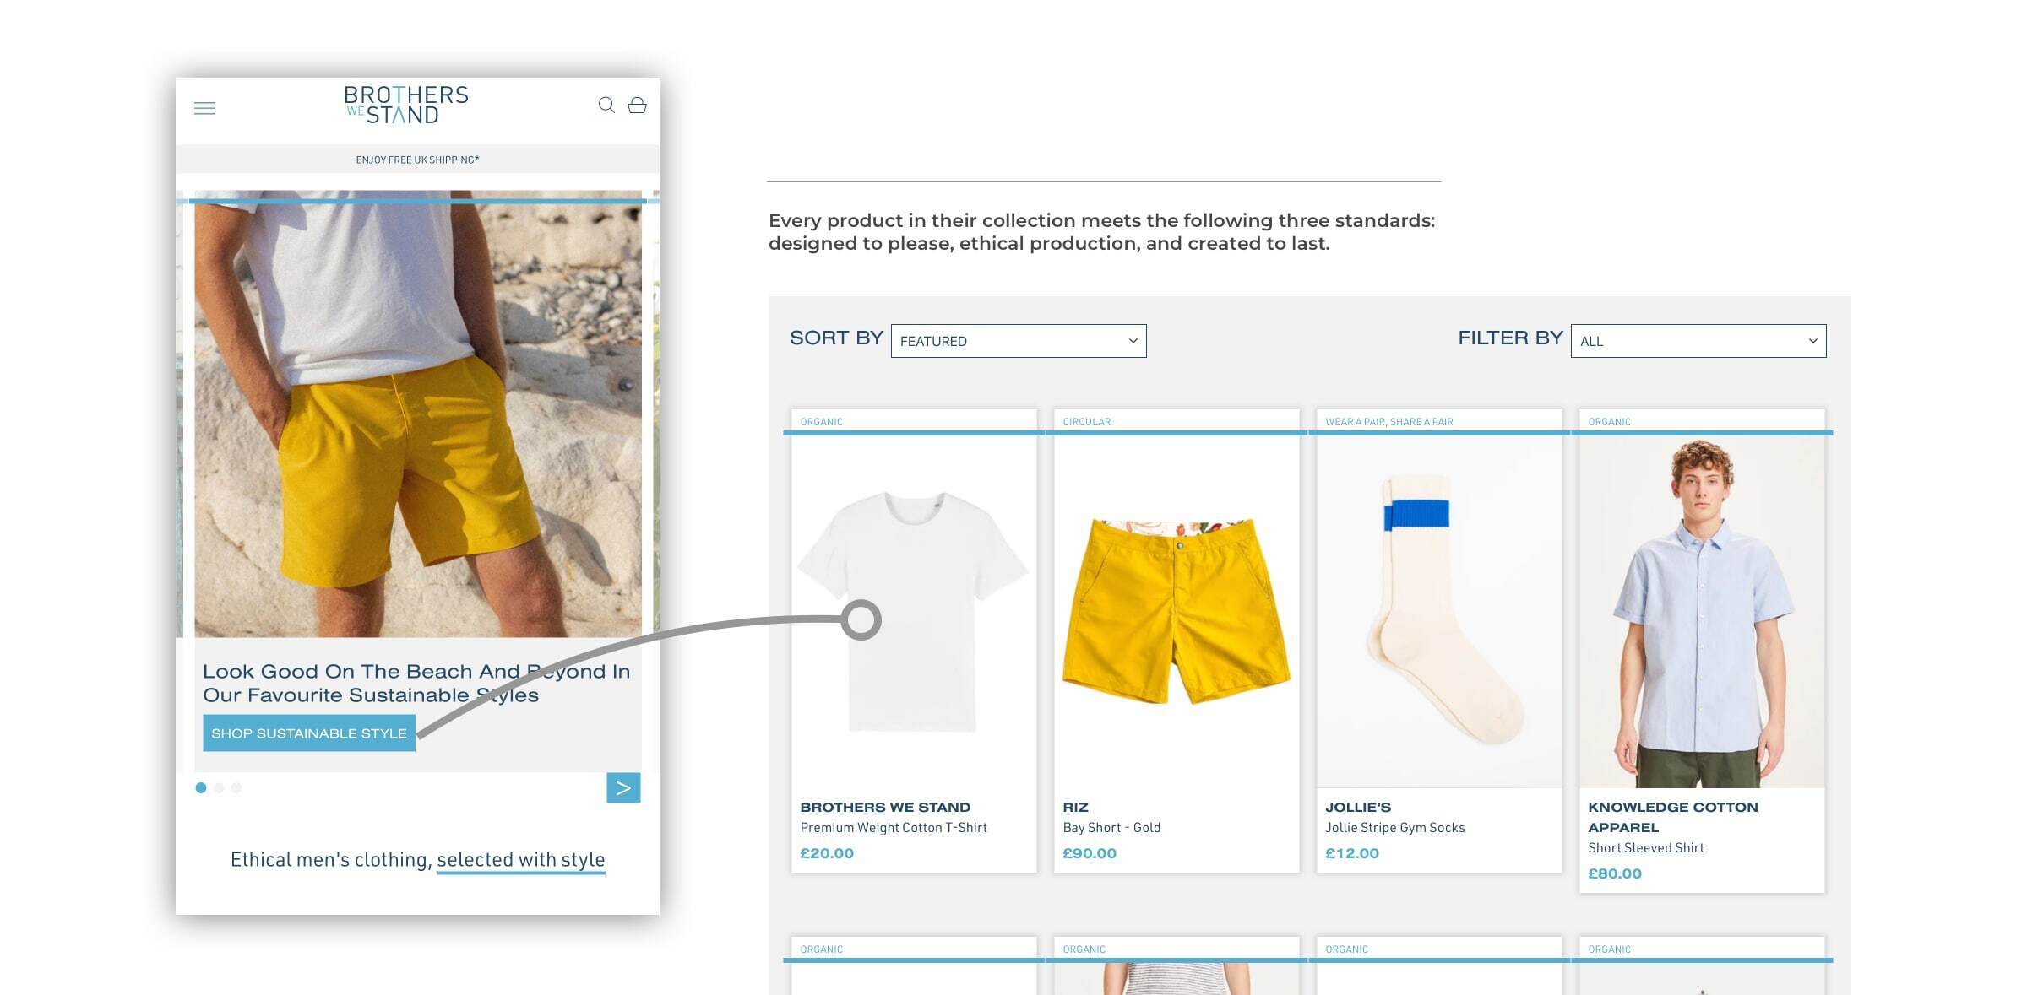Viewport: 2027px width, 995px height.
Task: Open the Filter By All dropdown
Action: pos(1698,341)
